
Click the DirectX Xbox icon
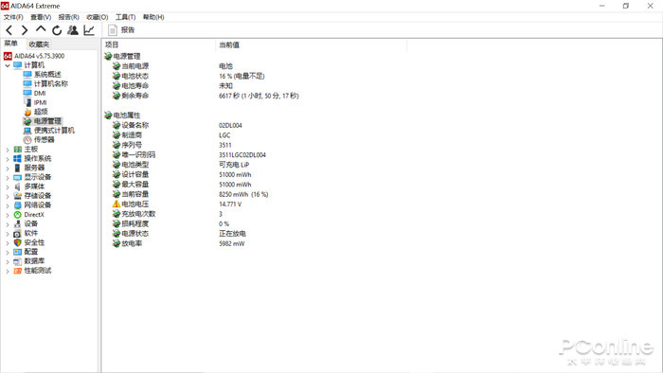pos(17,215)
